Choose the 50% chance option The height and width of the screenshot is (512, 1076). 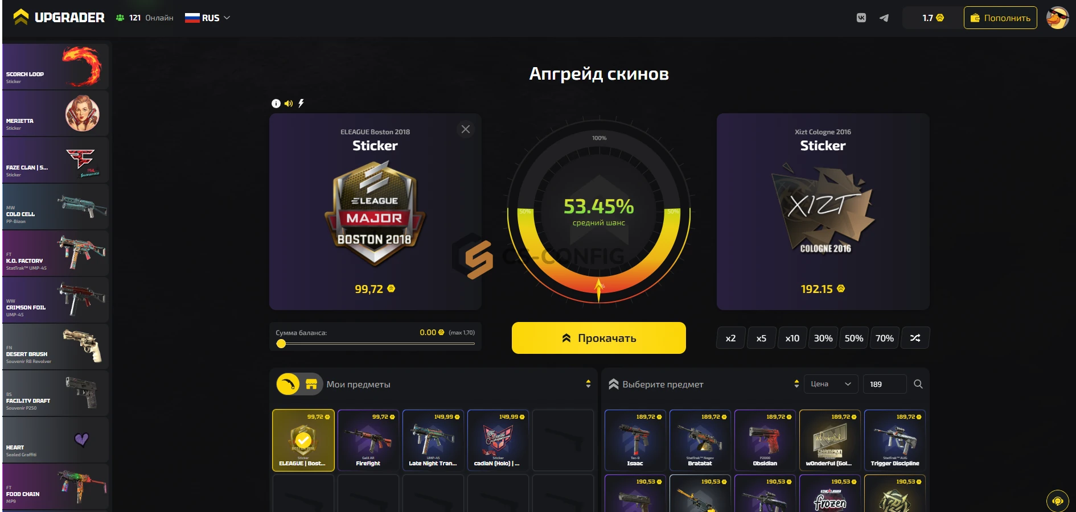click(854, 338)
